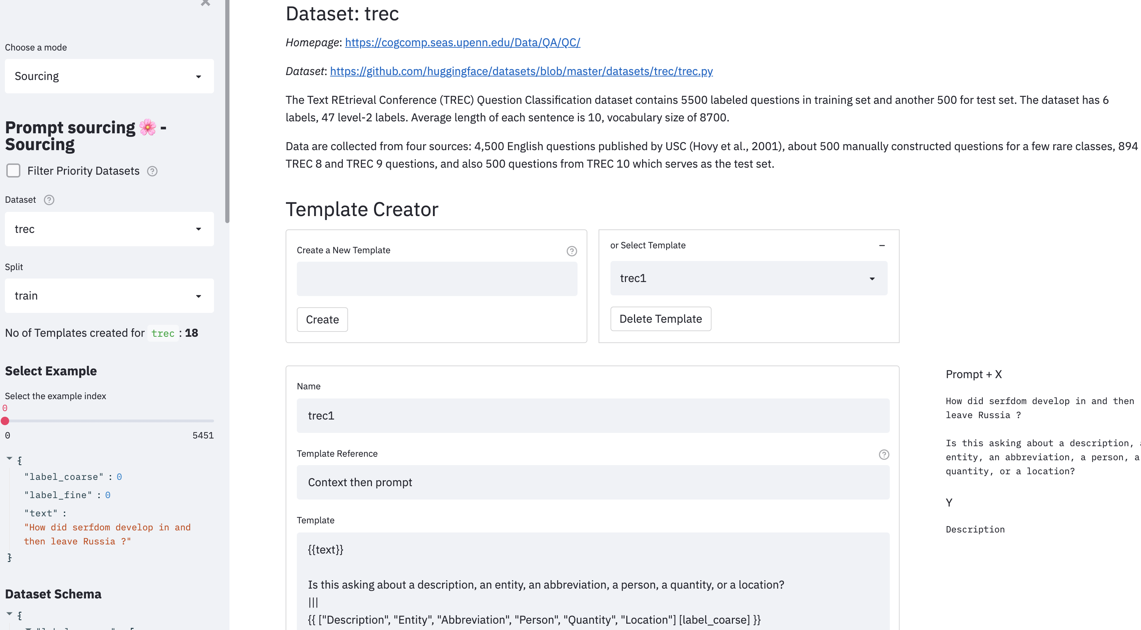Click the Create a New Template input field
The height and width of the screenshot is (630, 1141).
point(437,279)
